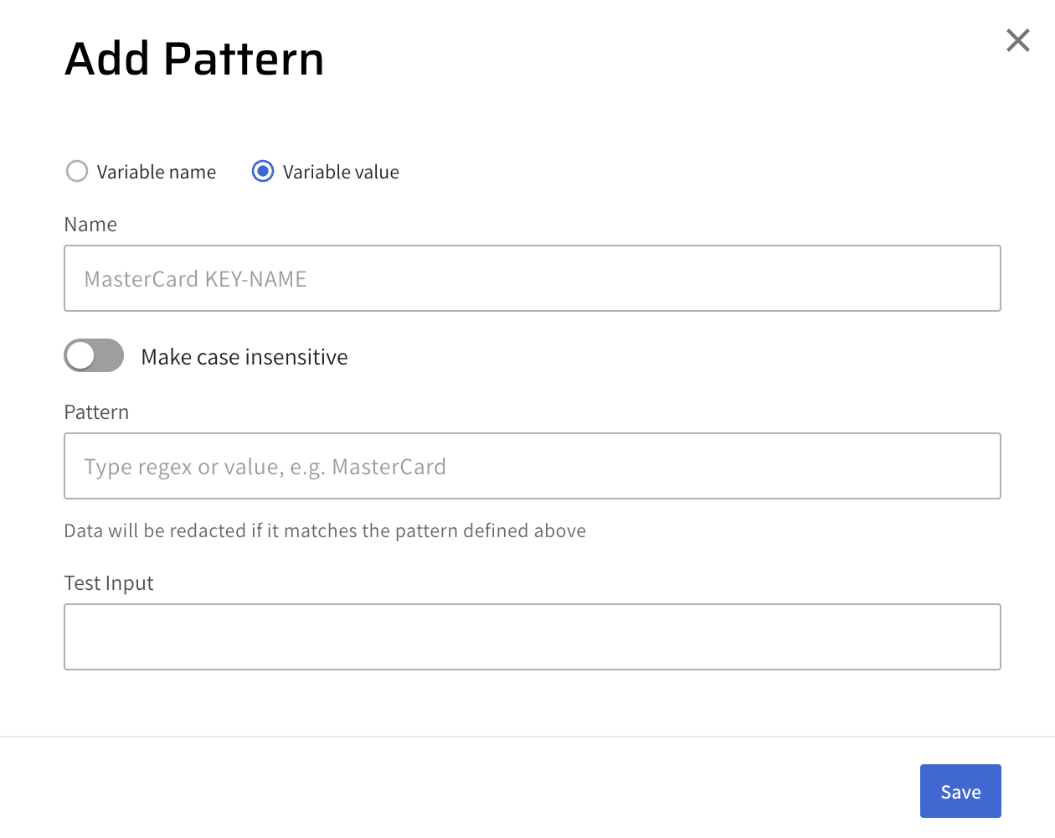Focus the Name text field
Image resolution: width=1055 pixels, height=838 pixels.
[533, 278]
